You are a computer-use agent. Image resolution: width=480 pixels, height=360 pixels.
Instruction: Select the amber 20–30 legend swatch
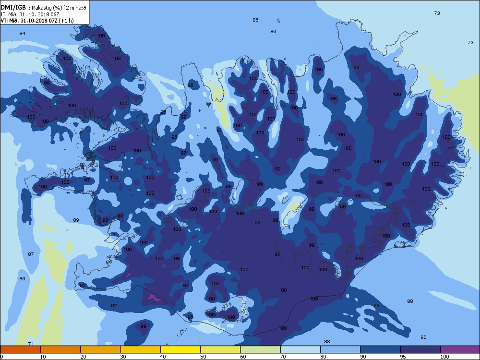click(100, 349)
